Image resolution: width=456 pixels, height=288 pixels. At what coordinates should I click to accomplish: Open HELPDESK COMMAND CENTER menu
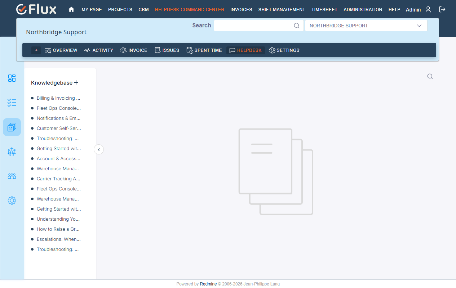[190, 10]
